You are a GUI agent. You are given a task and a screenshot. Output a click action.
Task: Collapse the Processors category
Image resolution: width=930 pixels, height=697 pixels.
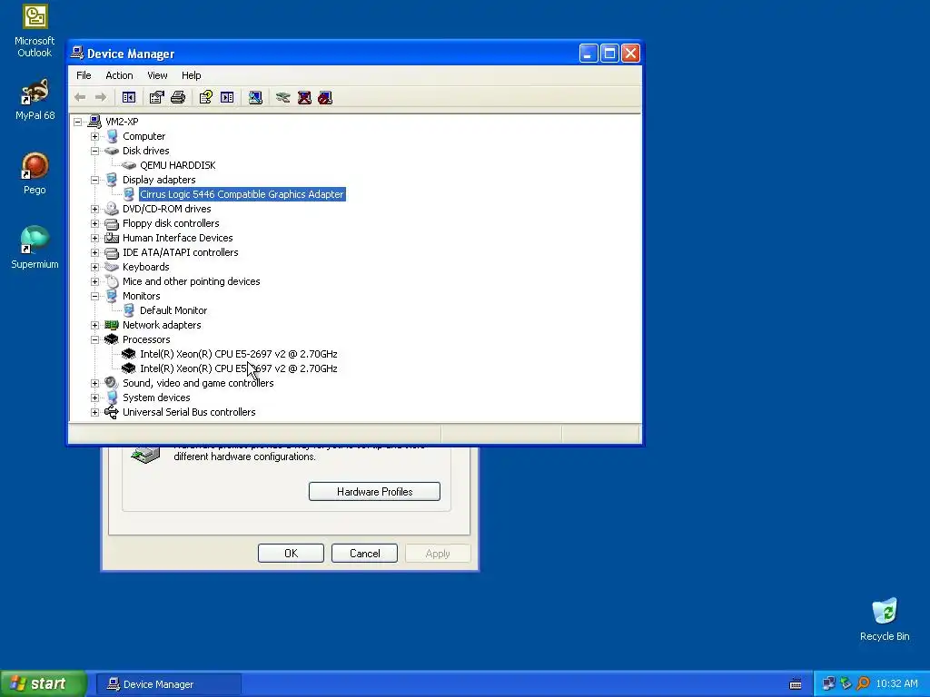94,339
